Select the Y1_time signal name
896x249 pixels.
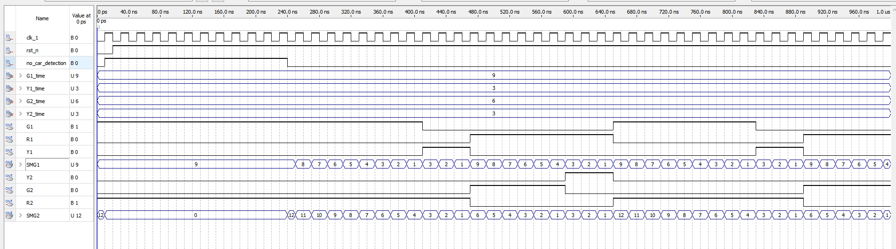[35, 88]
